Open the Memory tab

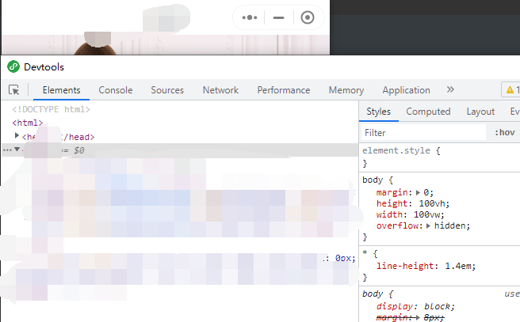click(x=346, y=90)
